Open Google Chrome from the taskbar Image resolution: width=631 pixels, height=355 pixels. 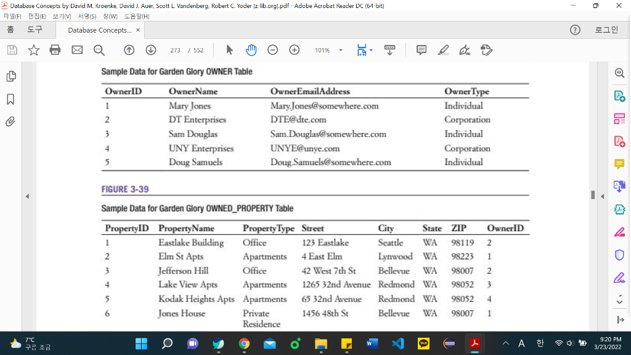coord(244,344)
